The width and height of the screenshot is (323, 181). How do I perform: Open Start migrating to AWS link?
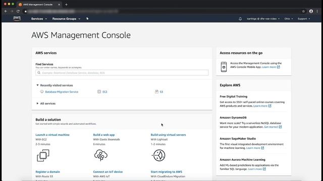pos(167,172)
